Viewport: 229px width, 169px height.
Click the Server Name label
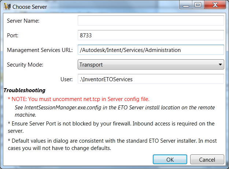23,21
